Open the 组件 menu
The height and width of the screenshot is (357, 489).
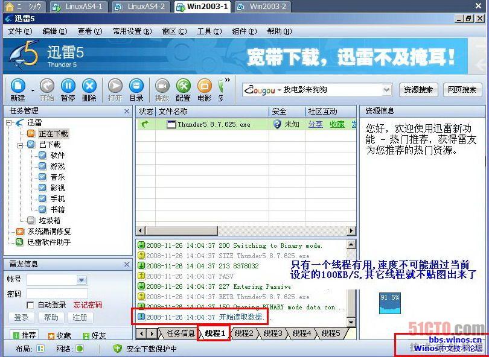pos(244,31)
